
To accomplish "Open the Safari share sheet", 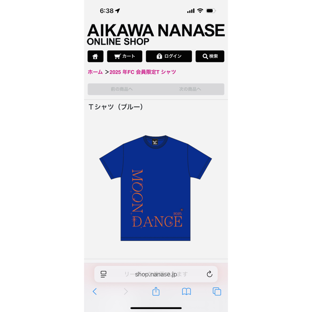I will [156, 291].
